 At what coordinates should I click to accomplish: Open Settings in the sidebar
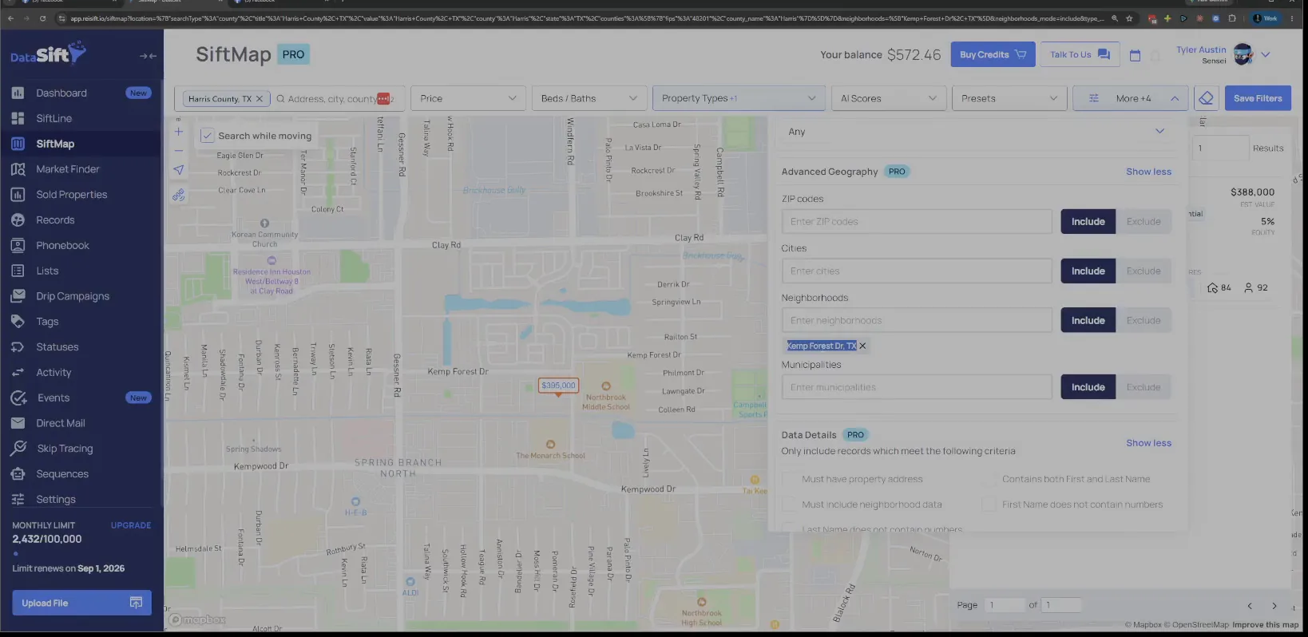[56, 500]
